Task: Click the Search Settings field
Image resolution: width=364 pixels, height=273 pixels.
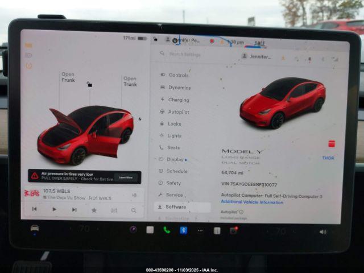Action: (181, 55)
